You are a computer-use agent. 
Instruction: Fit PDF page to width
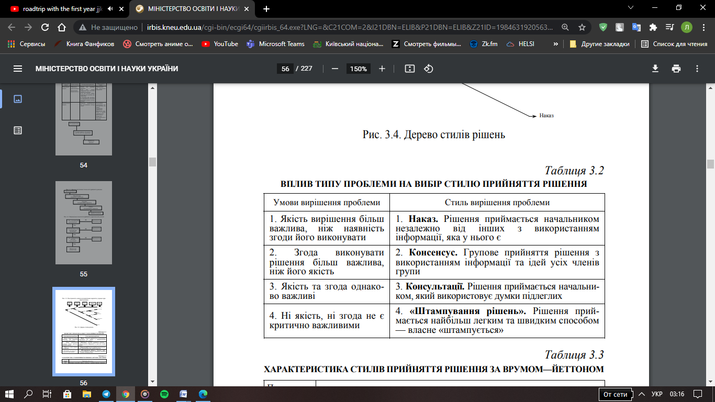[410, 69]
